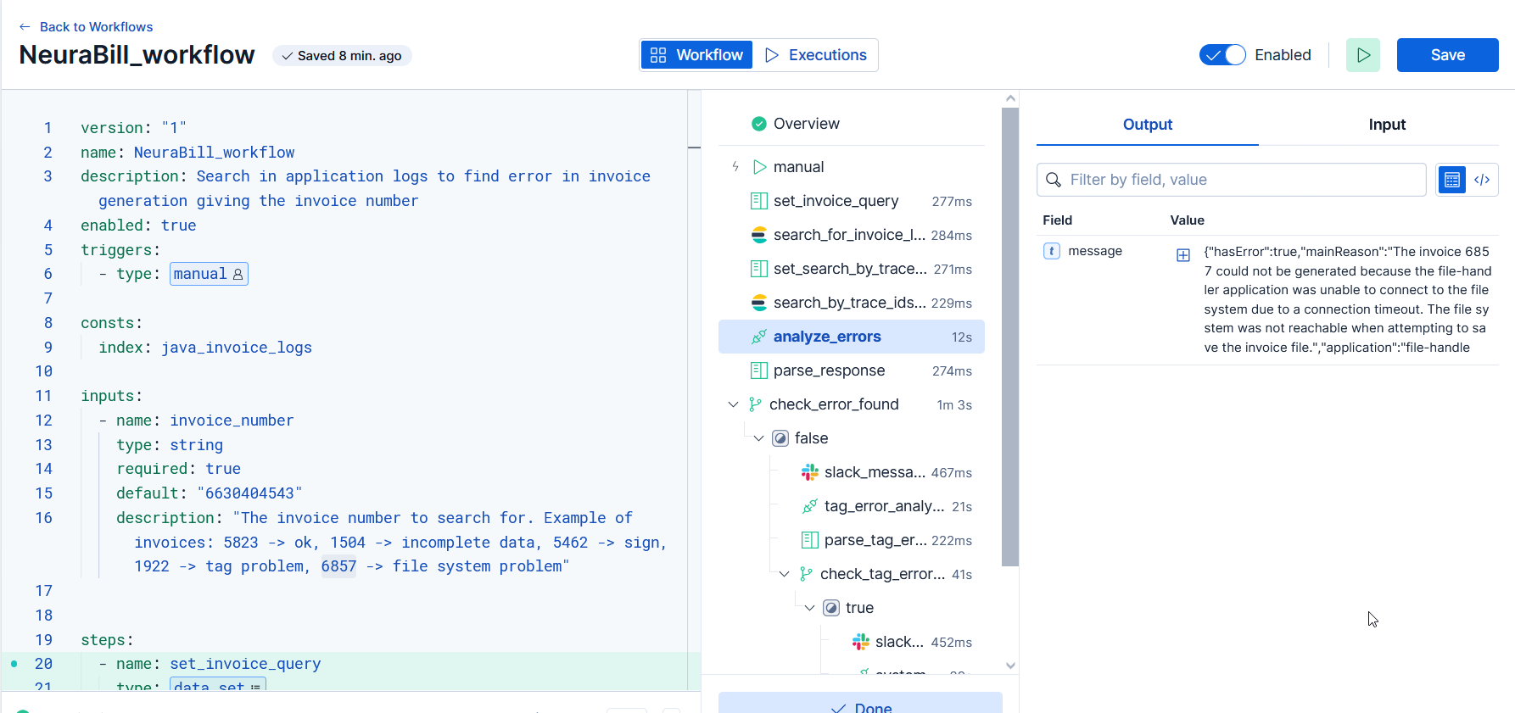1515x713 pixels.
Task: Select the tag_error_analy... step
Action: (x=886, y=506)
